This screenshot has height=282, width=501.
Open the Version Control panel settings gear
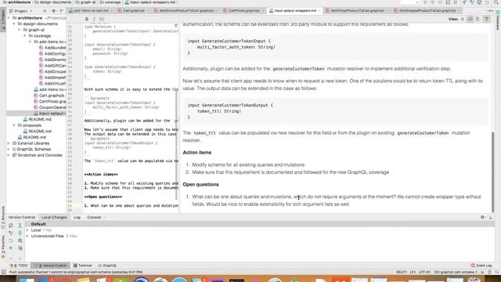[x=483, y=217]
